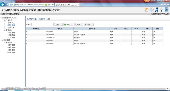Image resolution: width=170 pixels, height=91 pixels.
Task: Click 查看 link for order 20160419-2
Action: 143,32
